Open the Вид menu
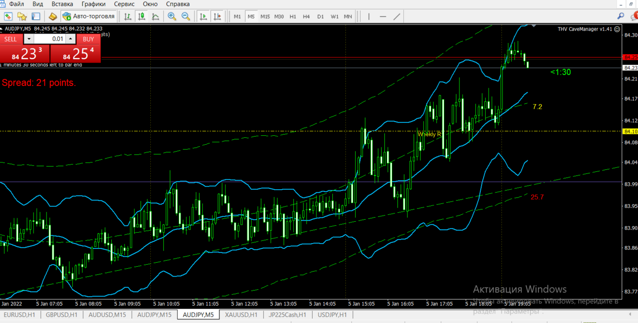This screenshot has height=323, width=638. (x=38, y=4)
